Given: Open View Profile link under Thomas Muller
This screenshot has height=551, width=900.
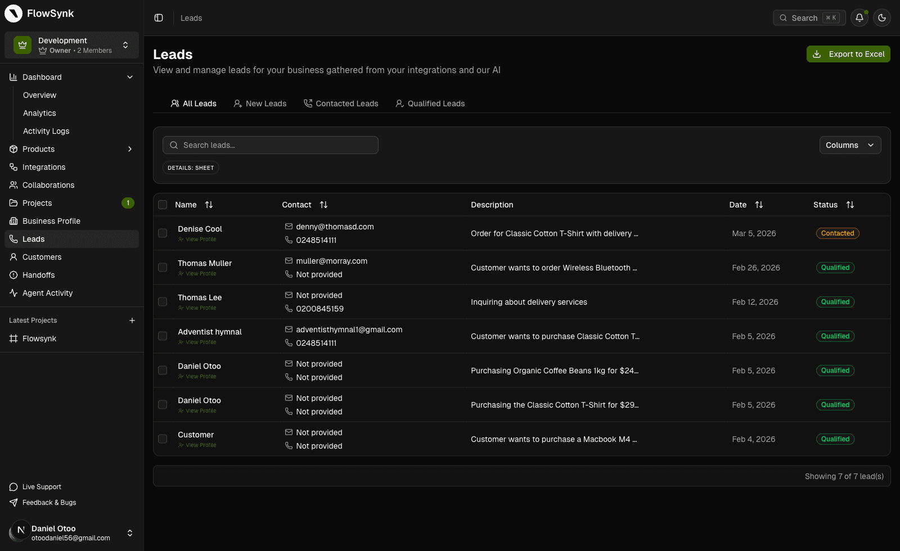Looking at the screenshot, I should 201,274.
